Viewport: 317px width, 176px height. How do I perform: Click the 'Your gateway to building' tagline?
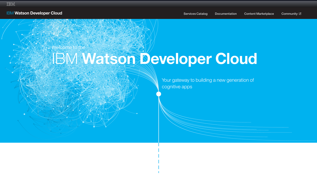208,83
